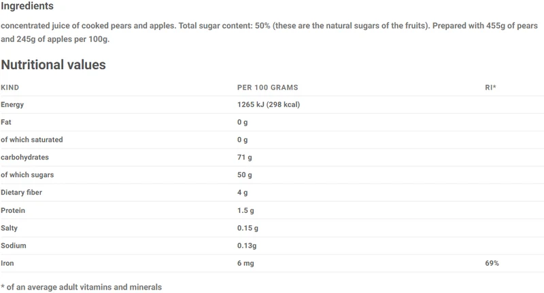
Task: Select the Protein row label
Action: (13, 210)
